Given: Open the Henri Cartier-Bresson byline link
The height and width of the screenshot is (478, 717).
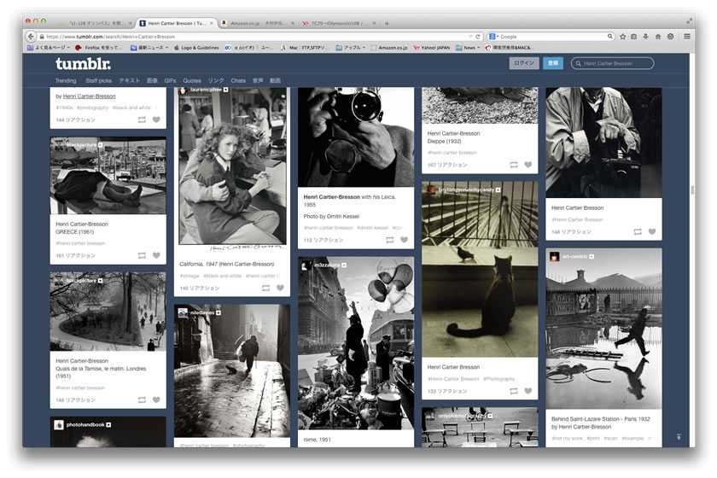Looking at the screenshot, I should (x=89, y=96).
